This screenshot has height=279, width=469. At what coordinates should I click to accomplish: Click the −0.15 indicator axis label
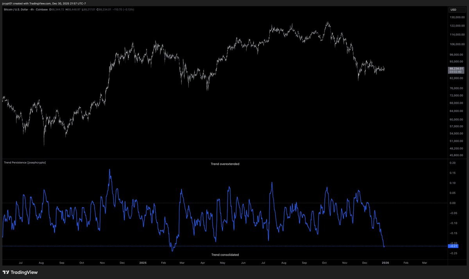[453, 233]
